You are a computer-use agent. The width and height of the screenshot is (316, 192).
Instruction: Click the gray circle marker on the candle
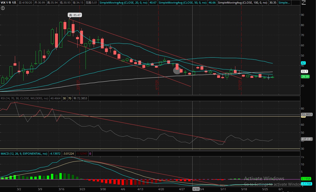(x=177, y=70)
